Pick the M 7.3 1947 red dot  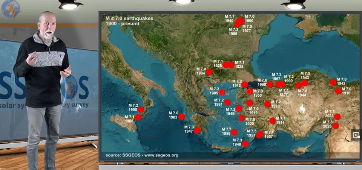pos(197,131)
